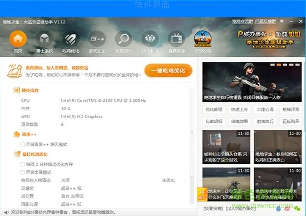Open the 绝地求生排行榜重置 banner image
The height and width of the screenshot is (216, 306).
click(252, 82)
